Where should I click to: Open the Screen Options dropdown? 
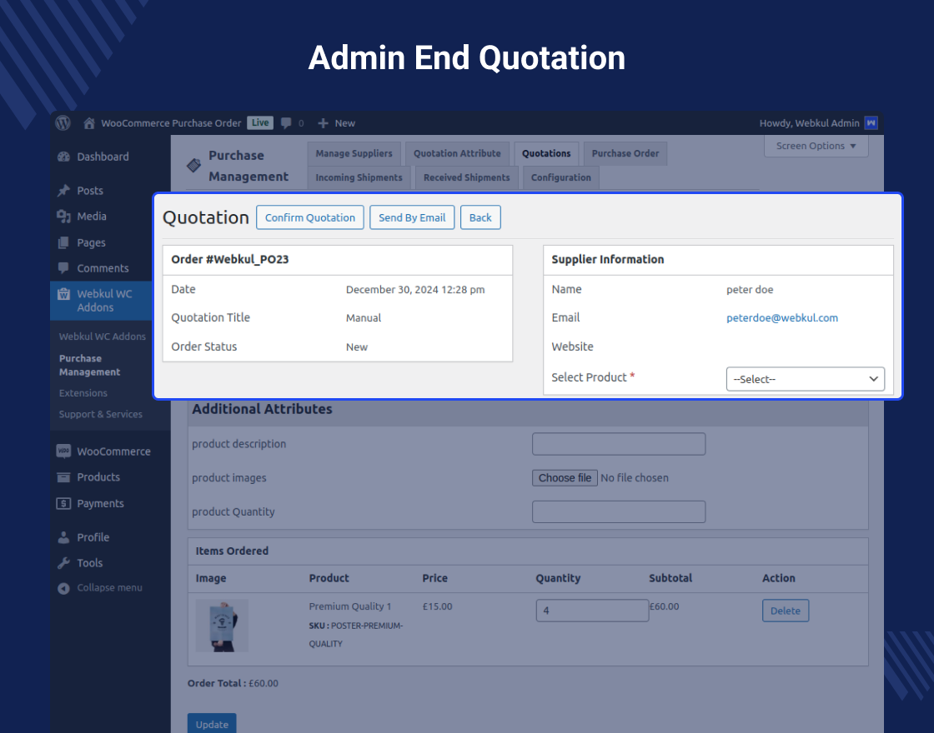point(815,146)
